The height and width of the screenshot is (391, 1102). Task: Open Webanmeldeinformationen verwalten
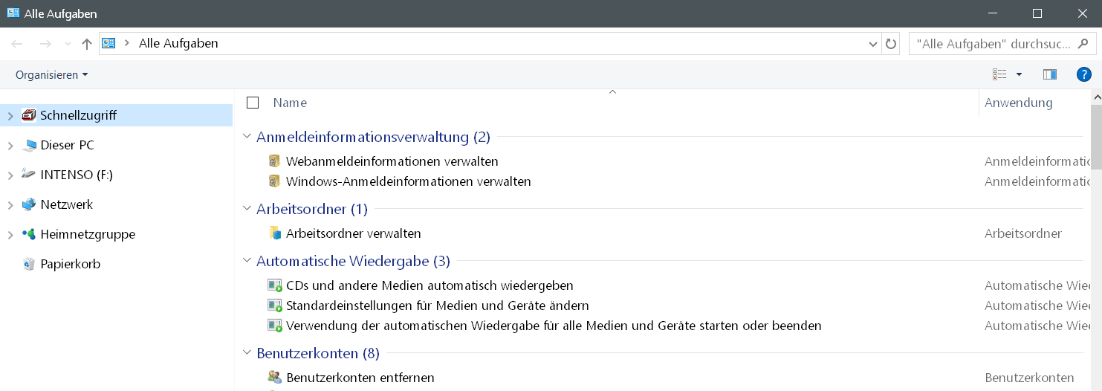coord(392,161)
